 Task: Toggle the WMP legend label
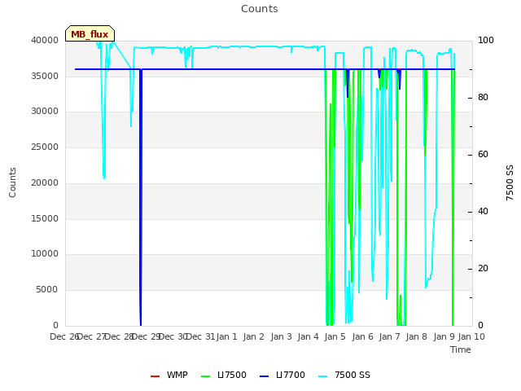(x=177, y=375)
